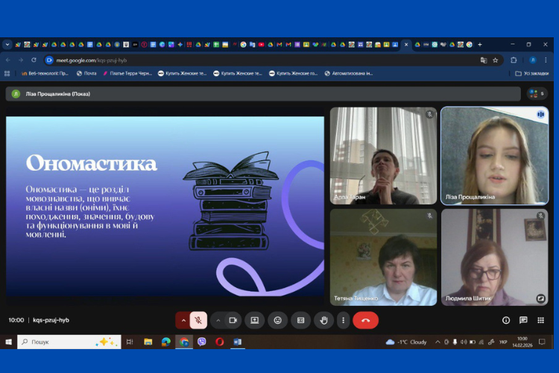Select Ліза Прощаликіна's video tile
The height and width of the screenshot is (373, 559).
pyautogui.click(x=494, y=155)
